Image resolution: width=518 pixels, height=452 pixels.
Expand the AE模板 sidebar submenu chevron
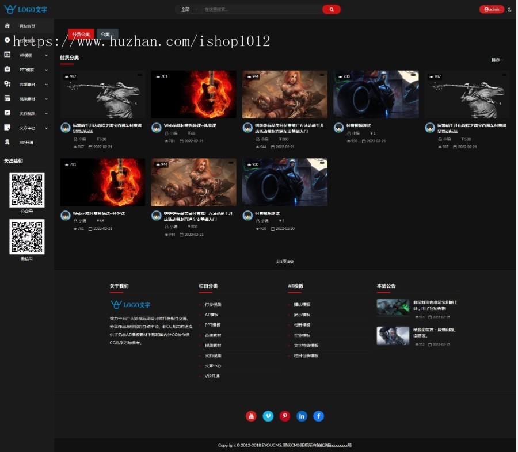coord(46,55)
